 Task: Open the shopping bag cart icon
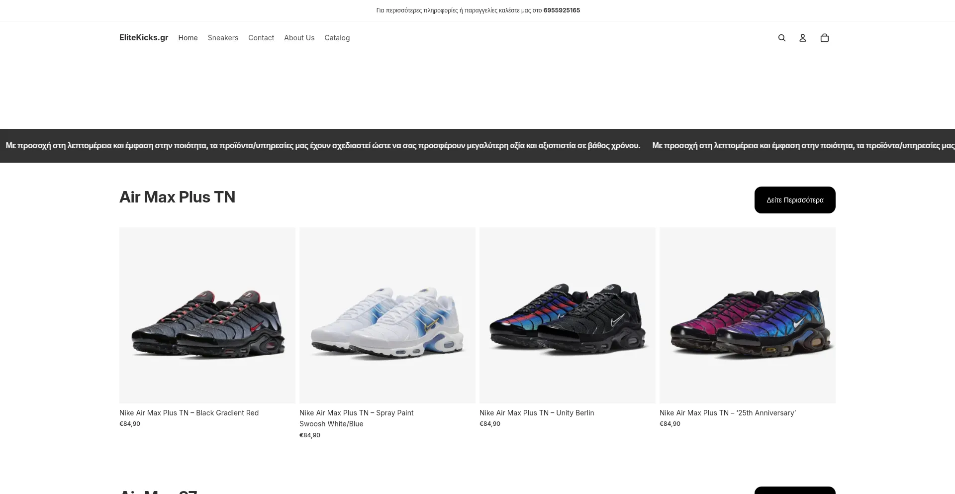[825, 38]
